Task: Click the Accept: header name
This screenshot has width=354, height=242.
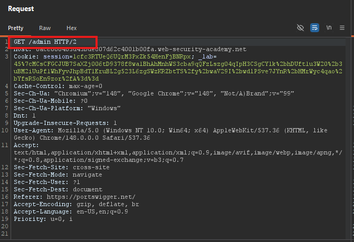Action: pos(26,145)
